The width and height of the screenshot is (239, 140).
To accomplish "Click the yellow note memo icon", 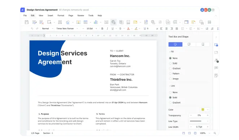I will click(135, 22).
